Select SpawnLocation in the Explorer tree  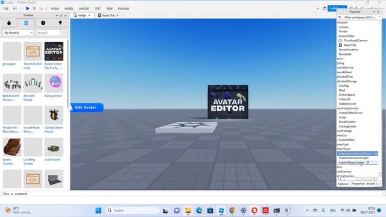pyautogui.click(x=349, y=49)
